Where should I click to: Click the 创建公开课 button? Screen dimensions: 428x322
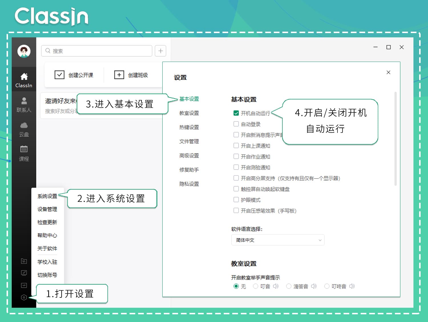[x=74, y=75]
